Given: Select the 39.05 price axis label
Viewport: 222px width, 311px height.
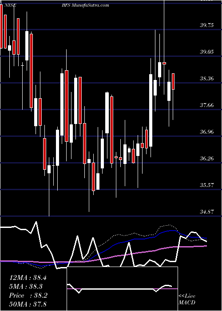Looking at the screenshot, I should coord(206,52).
